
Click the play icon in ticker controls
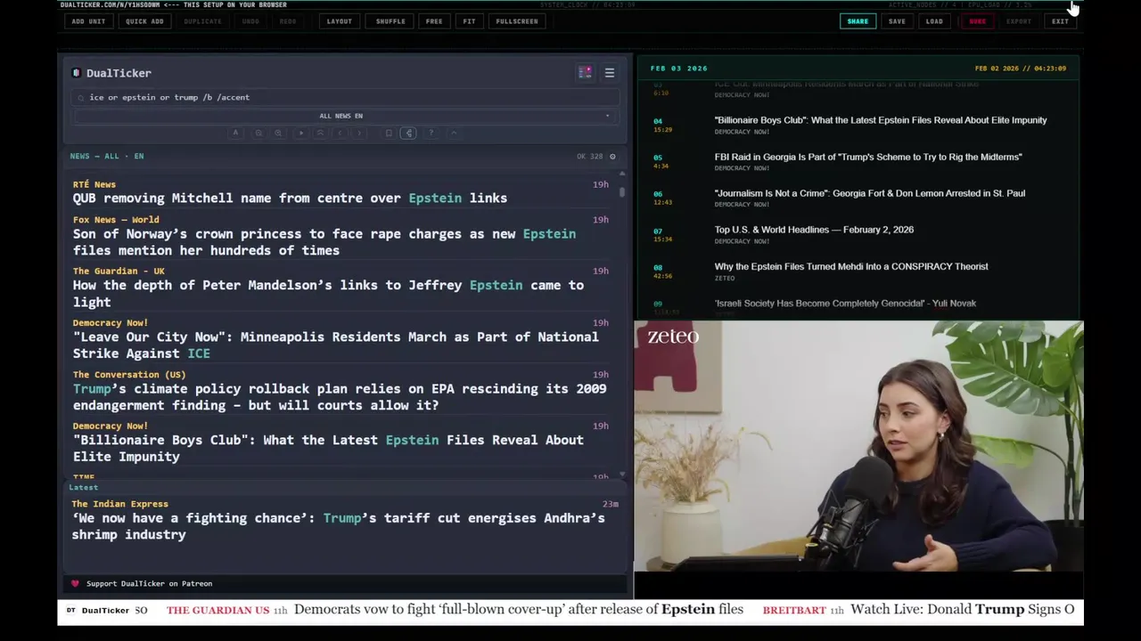[x=301, y=133]
